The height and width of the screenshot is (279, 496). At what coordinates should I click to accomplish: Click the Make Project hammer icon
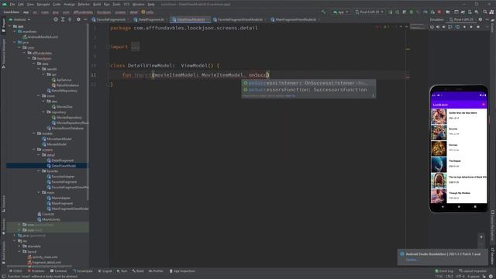[323, 12]
